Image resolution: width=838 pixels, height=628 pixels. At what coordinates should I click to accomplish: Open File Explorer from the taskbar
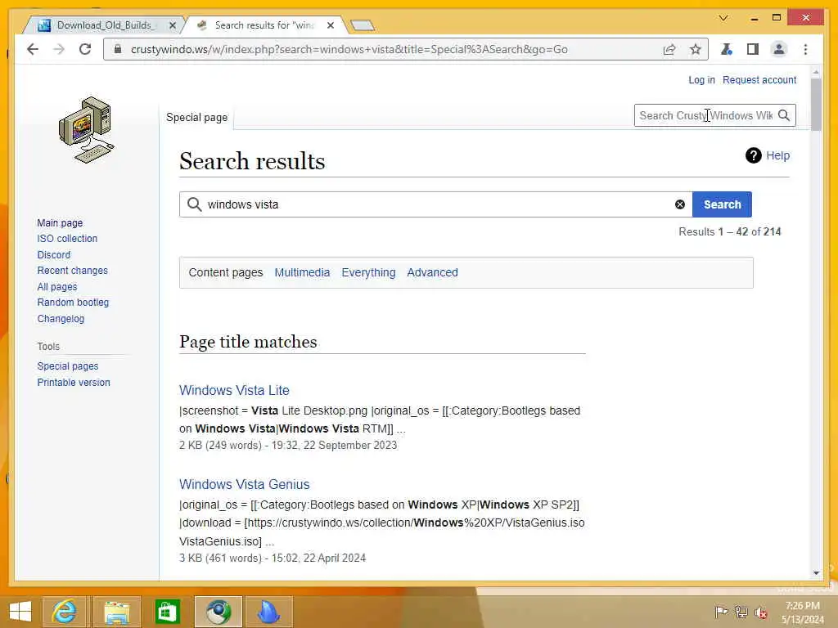click(x=117, y=612)
